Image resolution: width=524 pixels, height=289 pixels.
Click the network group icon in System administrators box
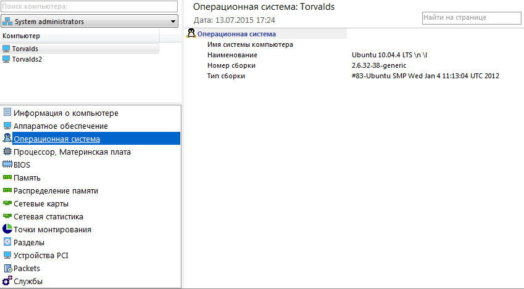(x=7, y=22)
